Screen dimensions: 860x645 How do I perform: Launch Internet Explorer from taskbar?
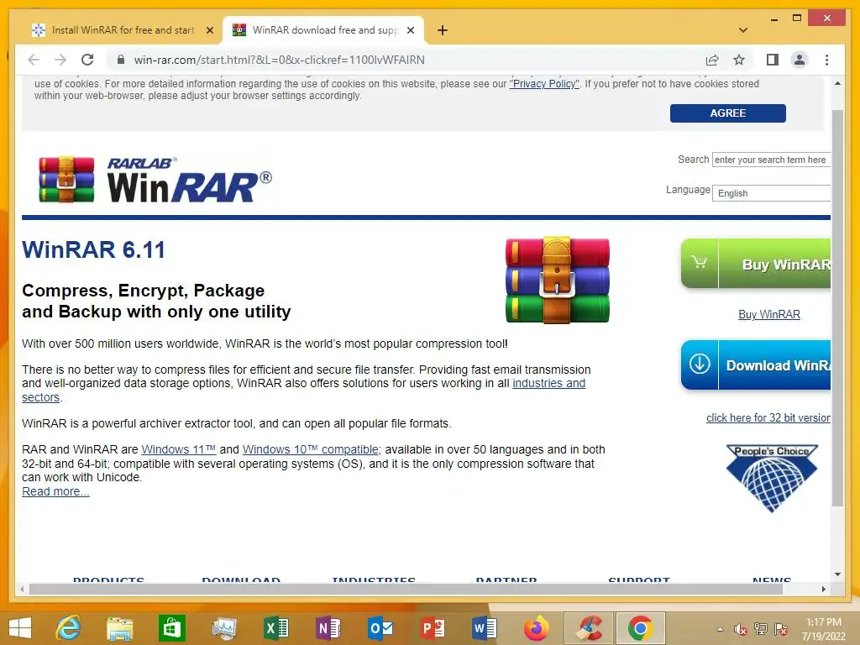[x=69, y=628]
